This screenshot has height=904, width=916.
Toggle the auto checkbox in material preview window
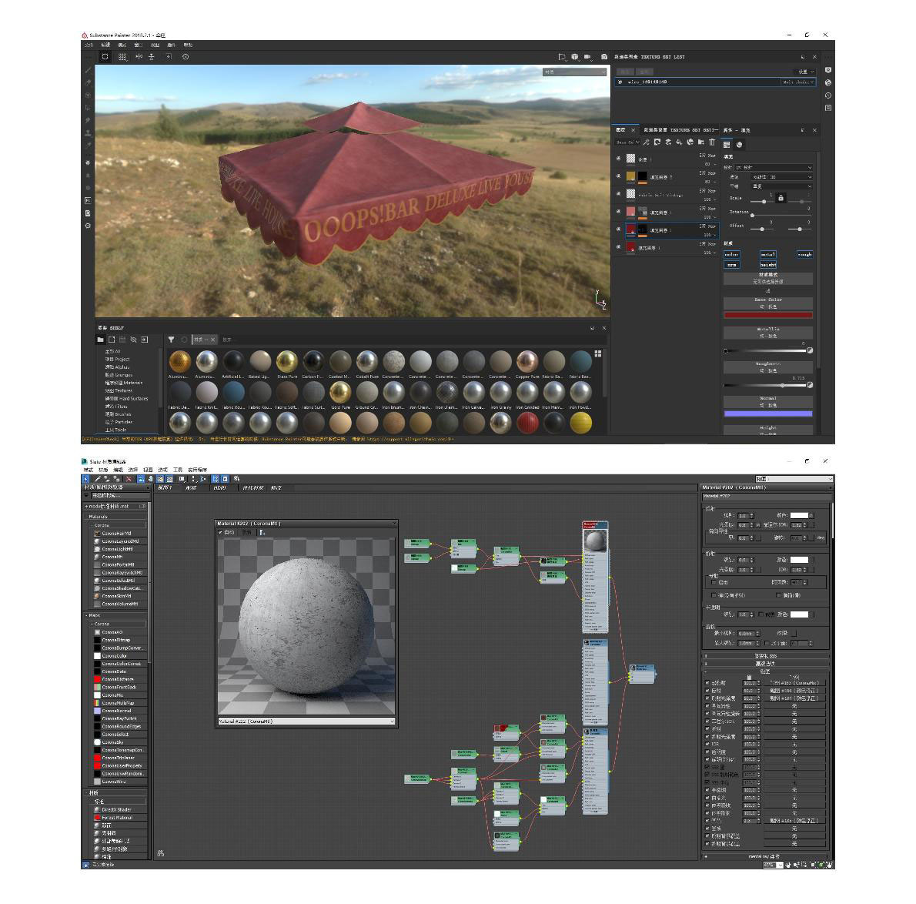pyautogui.click(x=220, y=532)
